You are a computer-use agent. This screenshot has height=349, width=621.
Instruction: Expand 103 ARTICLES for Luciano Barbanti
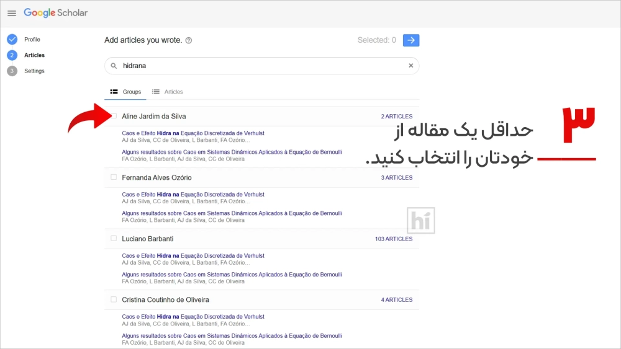tap(394, 239)
